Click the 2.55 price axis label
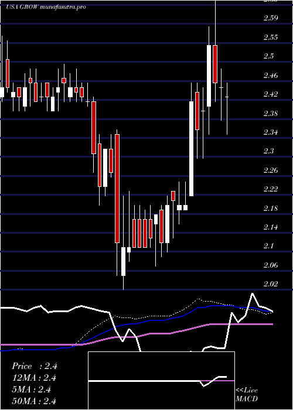This screenshot has height=410, width=293. pyautogui.click(x=271, y=37)
